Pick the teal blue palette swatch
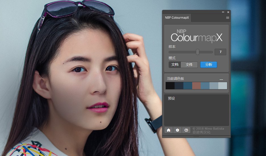 tap(188, 86)
